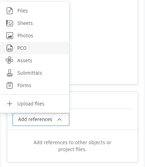Screen dimensions: 145x167
Task: Choose Assets in the dropdown list
Action: 35,61
